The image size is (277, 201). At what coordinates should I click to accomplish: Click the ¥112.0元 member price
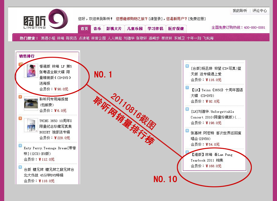click(x=46, y=159)
